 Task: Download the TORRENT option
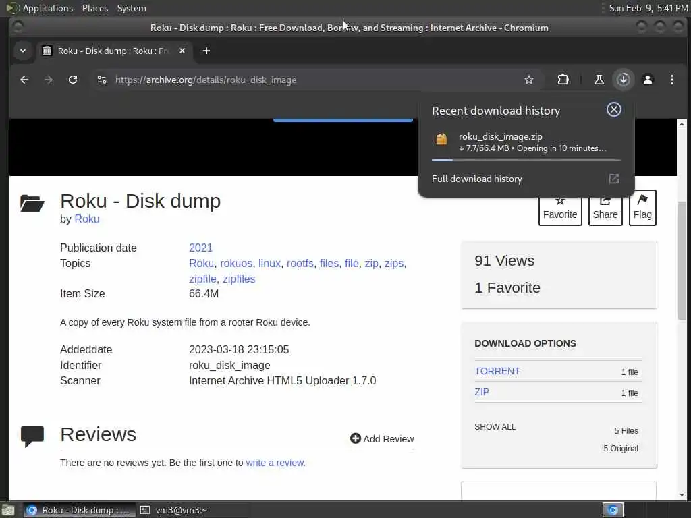(x=497, y=371)
